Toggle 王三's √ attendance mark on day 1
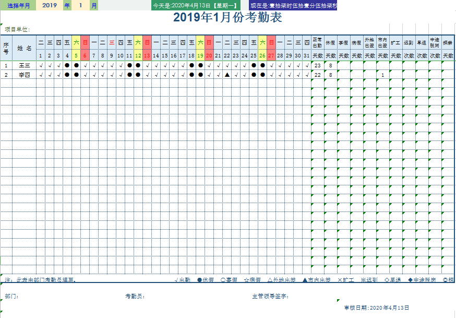 pos(41,66)
